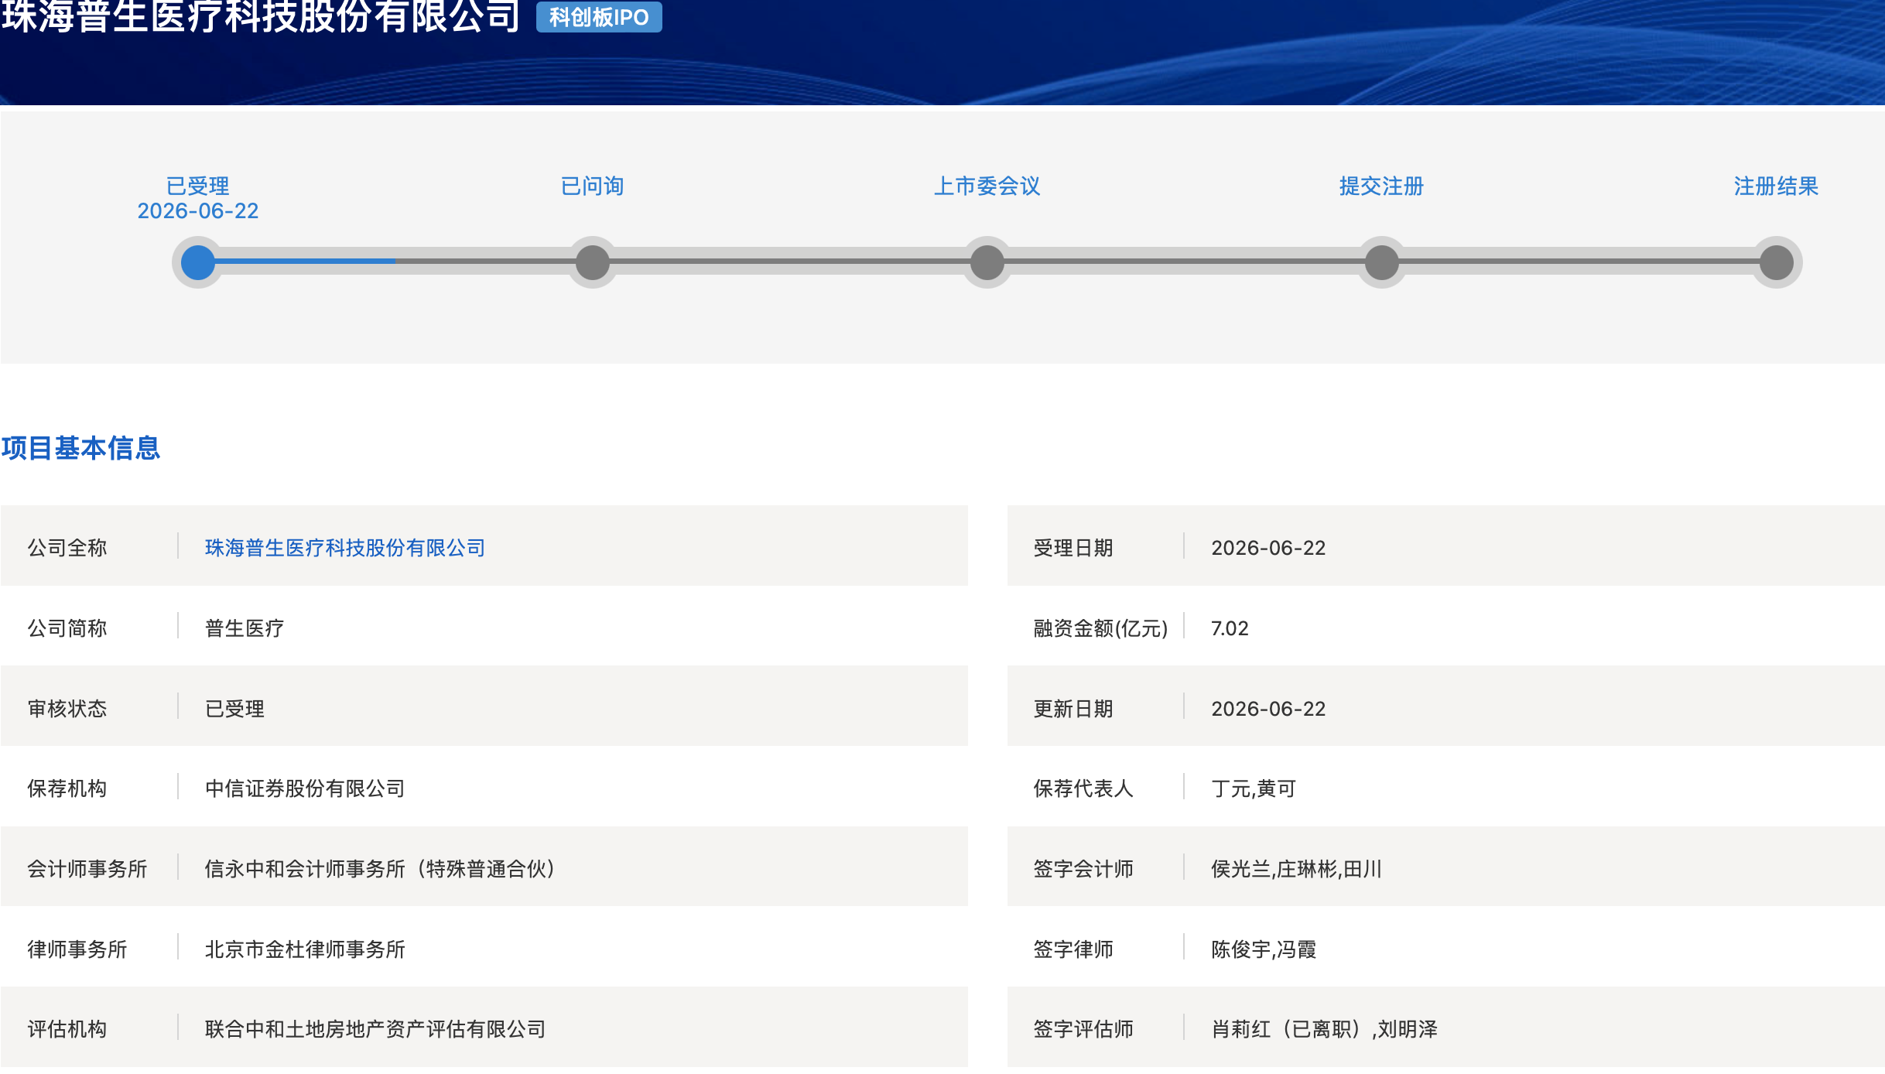The height and width of the screenshot is (1074, 1885).
Task: Click the blue 已受理 timeline node
Action: 198,262
